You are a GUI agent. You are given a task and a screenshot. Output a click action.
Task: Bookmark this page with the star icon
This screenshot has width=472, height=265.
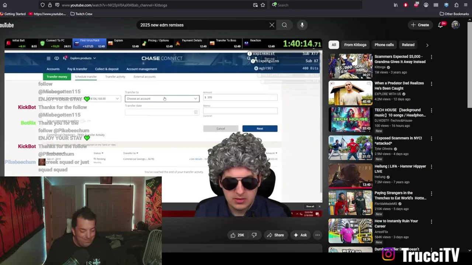point(263,5)
